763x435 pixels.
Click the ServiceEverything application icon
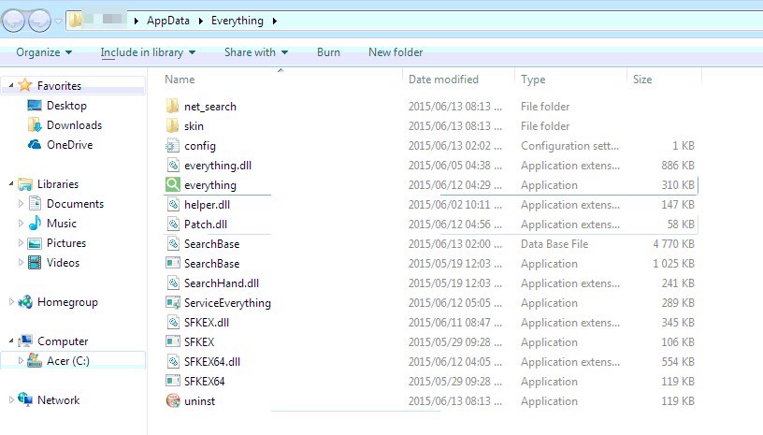click(172, 303)
